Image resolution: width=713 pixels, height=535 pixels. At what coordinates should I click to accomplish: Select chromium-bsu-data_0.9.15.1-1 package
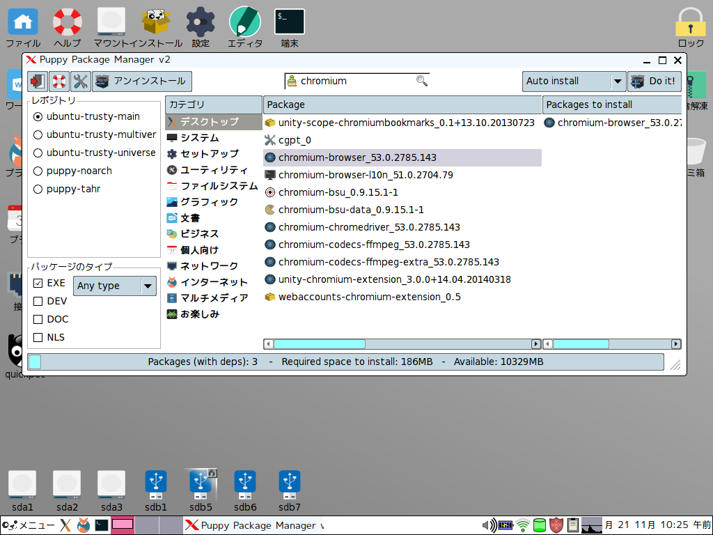tap(402, 210)
